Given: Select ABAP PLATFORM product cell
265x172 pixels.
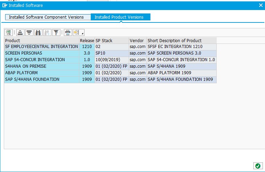Looking at the screenshot, I should pyautogui.click(x=41, y=73).
